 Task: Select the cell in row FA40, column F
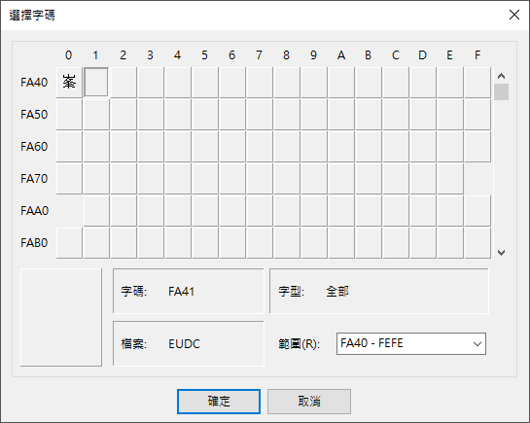pos(477,83)
